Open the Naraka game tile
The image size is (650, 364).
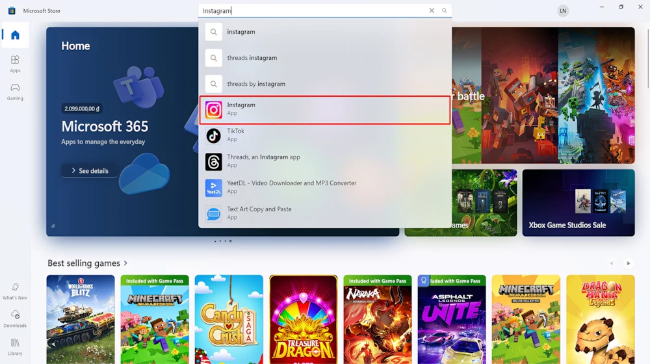pyautogui.click(x=377, y=319)
